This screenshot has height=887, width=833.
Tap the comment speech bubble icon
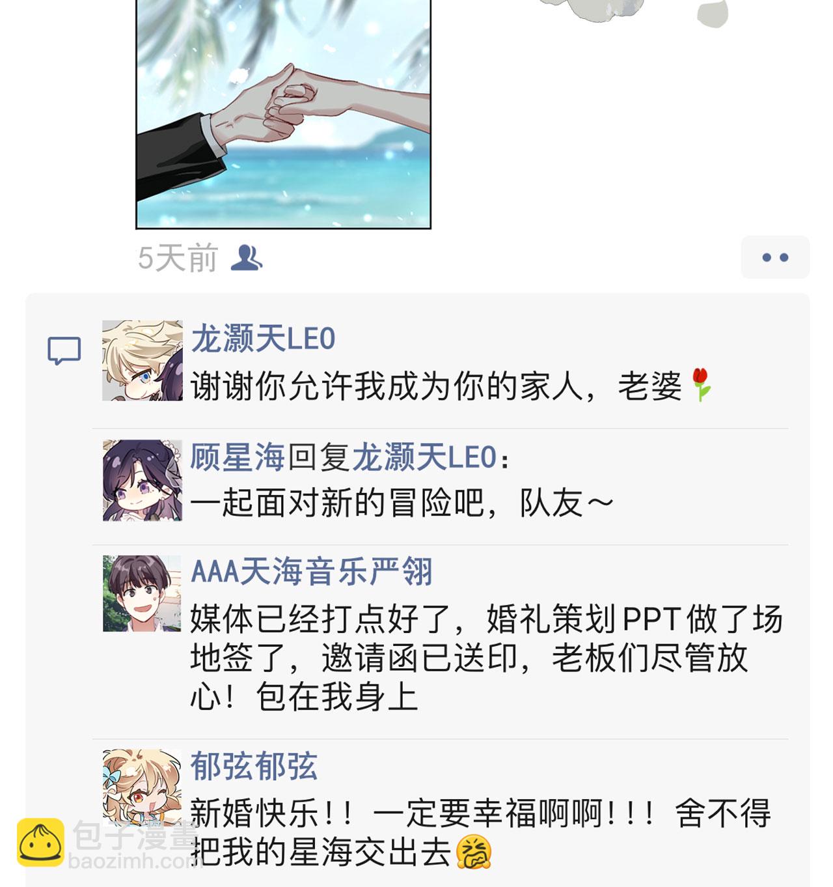click(x=64, y=351)
